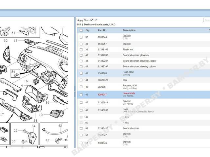Image resolution: width=210 pixels, height=157 pixels.
Task: Select the air vent part numbered 10
Action: coord(57,113)
